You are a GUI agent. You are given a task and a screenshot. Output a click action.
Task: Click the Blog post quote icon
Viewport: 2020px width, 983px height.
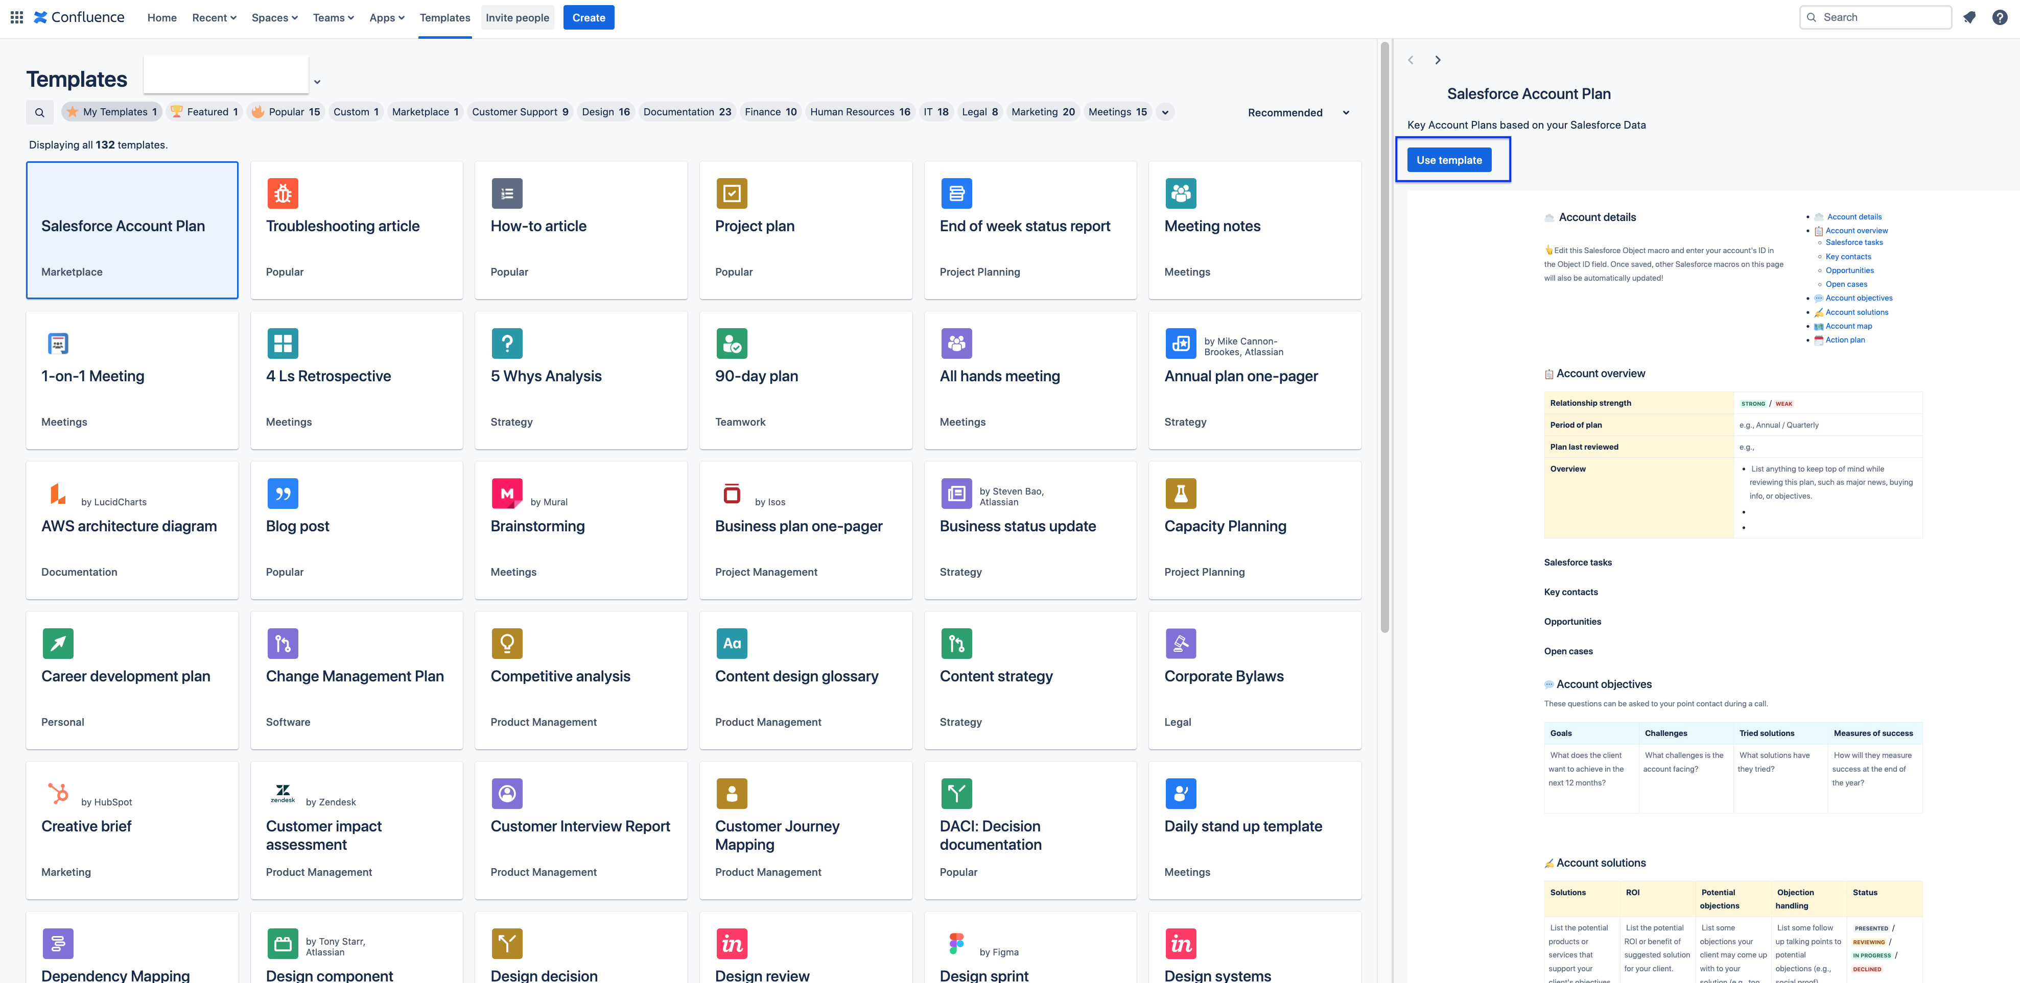point(283,494)
